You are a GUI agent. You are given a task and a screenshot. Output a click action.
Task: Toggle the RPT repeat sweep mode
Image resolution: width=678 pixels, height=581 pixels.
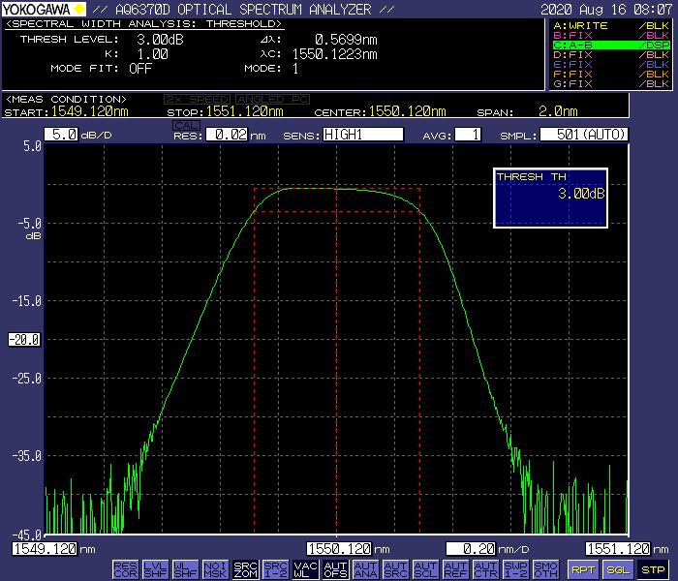(x=582, y=569)
